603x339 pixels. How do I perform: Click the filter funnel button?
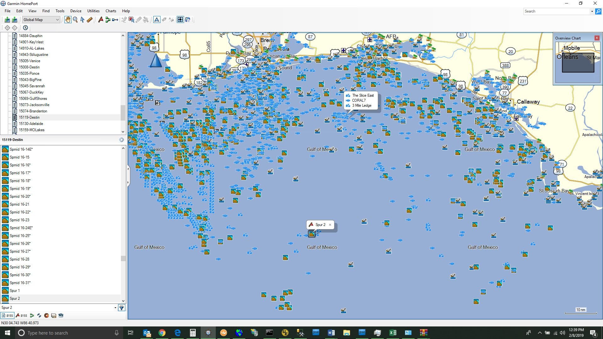pyautogui.click(x=122, y=308)
